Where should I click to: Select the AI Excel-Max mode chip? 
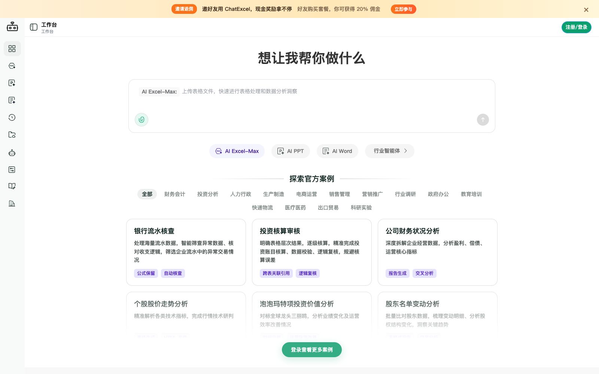point(237,151)
